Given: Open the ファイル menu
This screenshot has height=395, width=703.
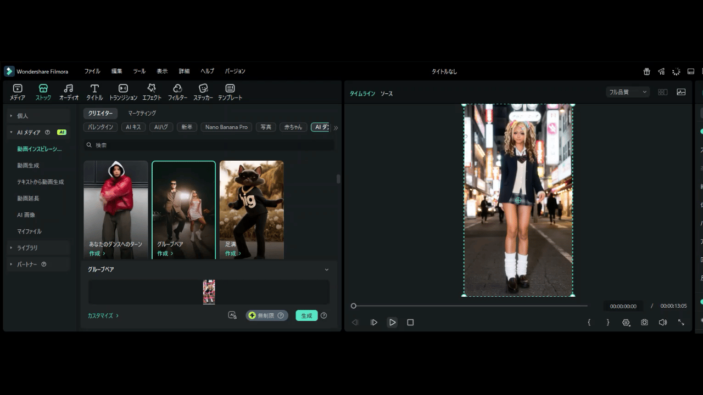Looking at the screenshot, I should (92, 71).
